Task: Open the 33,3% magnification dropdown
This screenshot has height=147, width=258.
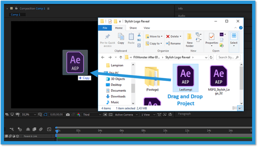Action: click(29, 115)
